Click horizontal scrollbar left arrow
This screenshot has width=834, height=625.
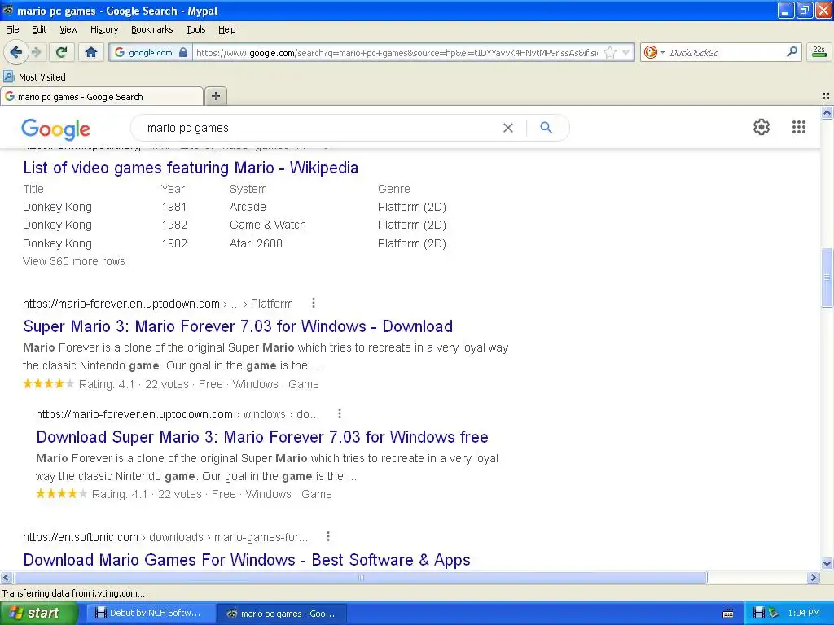(6, 578)
